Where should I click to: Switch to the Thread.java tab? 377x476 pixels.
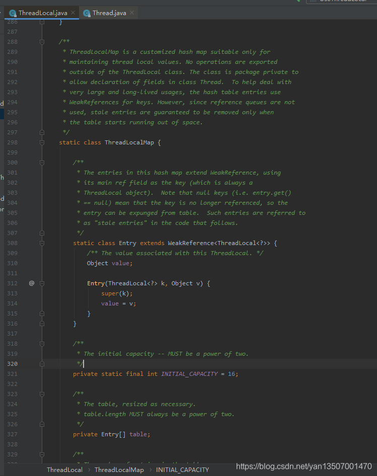pos(108,13)
